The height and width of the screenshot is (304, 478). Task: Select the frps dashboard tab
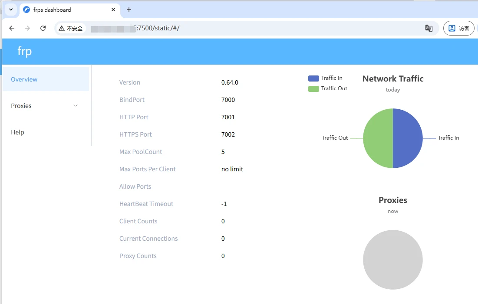pos(70,10)
